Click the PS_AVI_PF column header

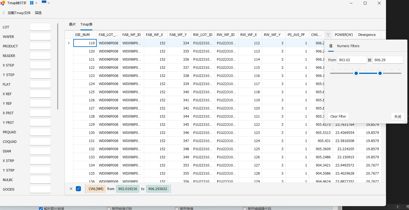(297, 35)
